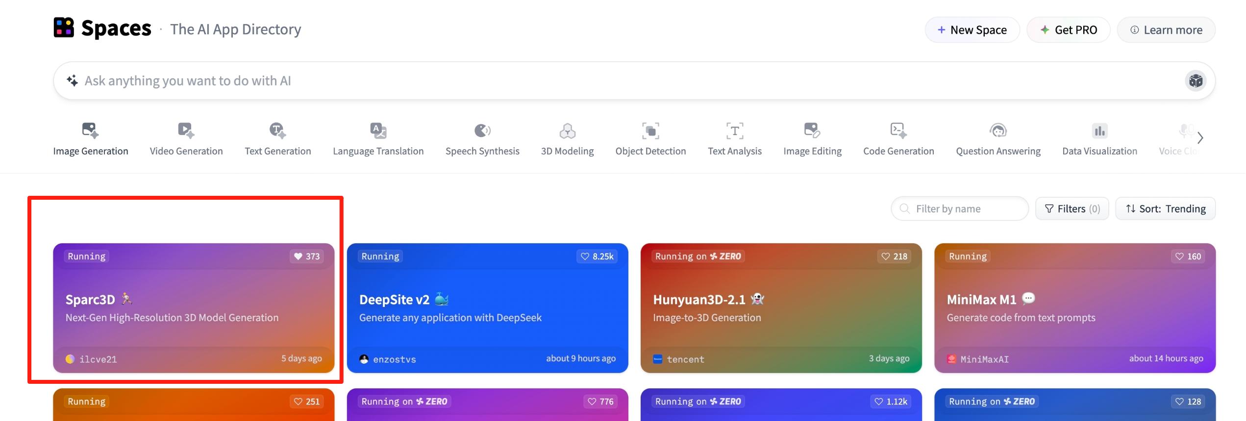Click enzostvs author avatar

click(364, 359)
